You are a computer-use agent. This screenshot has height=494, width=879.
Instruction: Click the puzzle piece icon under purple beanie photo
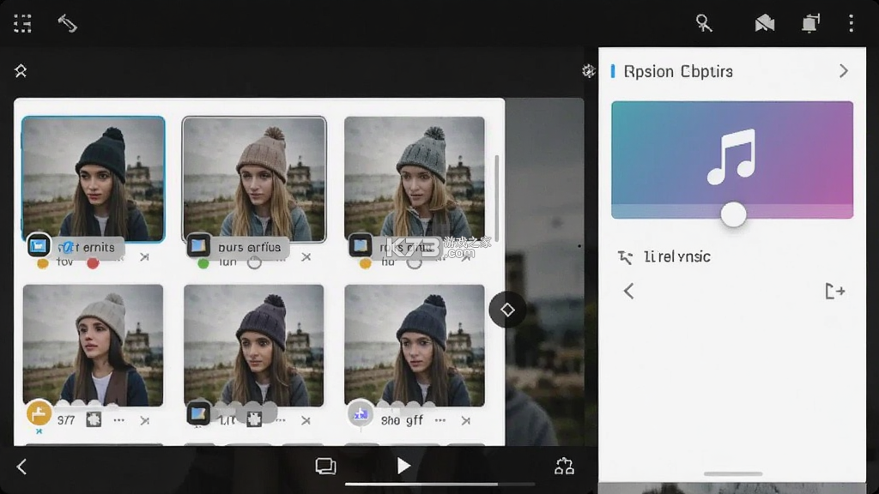point(254,419)
